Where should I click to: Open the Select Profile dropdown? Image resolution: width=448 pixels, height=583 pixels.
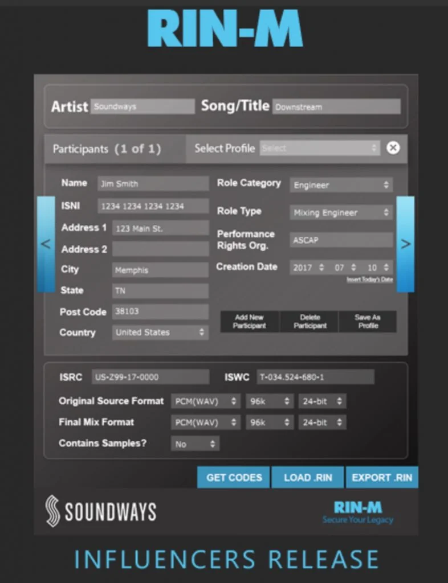[x=320, y=148]
